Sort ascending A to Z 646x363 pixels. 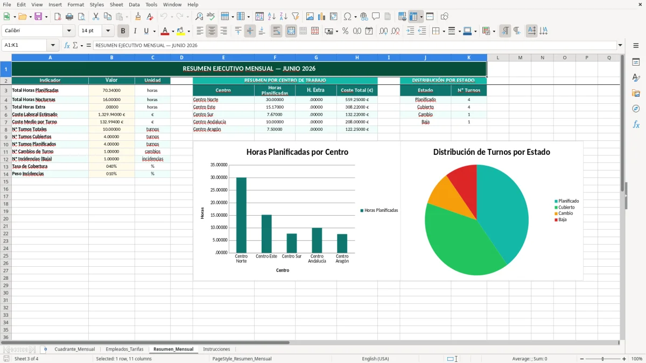pyautogui.click(x=271, y=17)
